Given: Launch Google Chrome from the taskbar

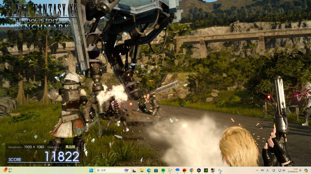Looking at the screenshot, I should (x=191, y=171).
